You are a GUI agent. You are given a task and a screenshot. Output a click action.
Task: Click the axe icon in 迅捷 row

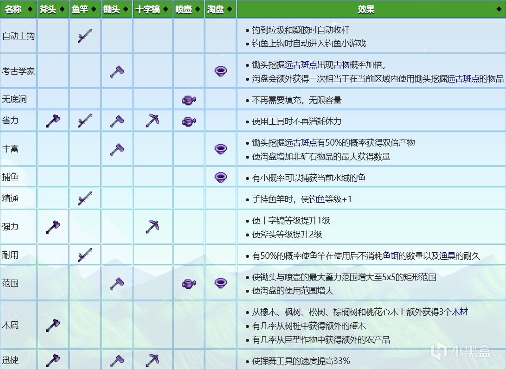53,360
